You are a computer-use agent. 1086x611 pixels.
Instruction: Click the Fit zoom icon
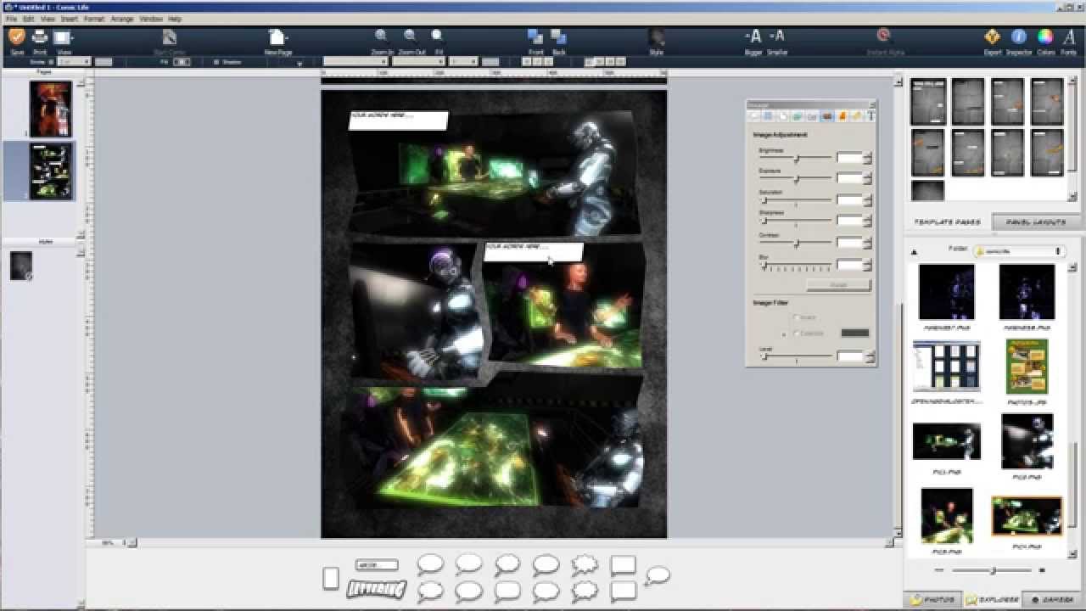pos(438,36)
